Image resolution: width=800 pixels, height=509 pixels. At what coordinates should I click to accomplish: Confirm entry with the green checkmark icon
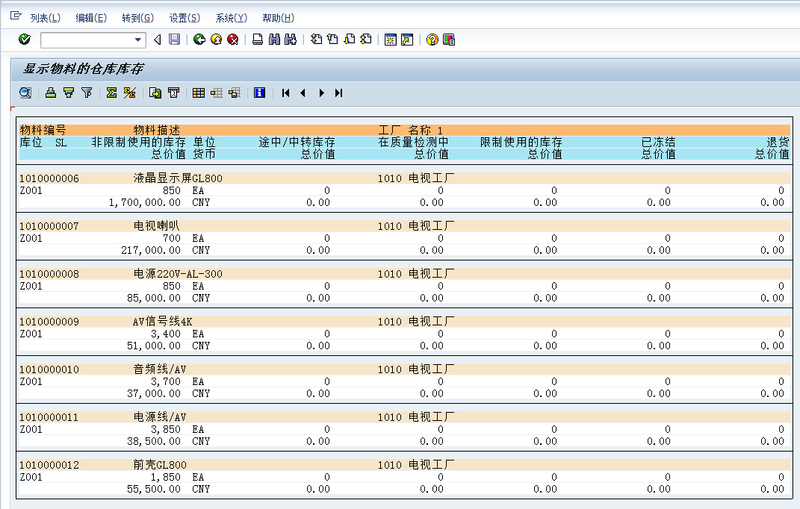24,39
